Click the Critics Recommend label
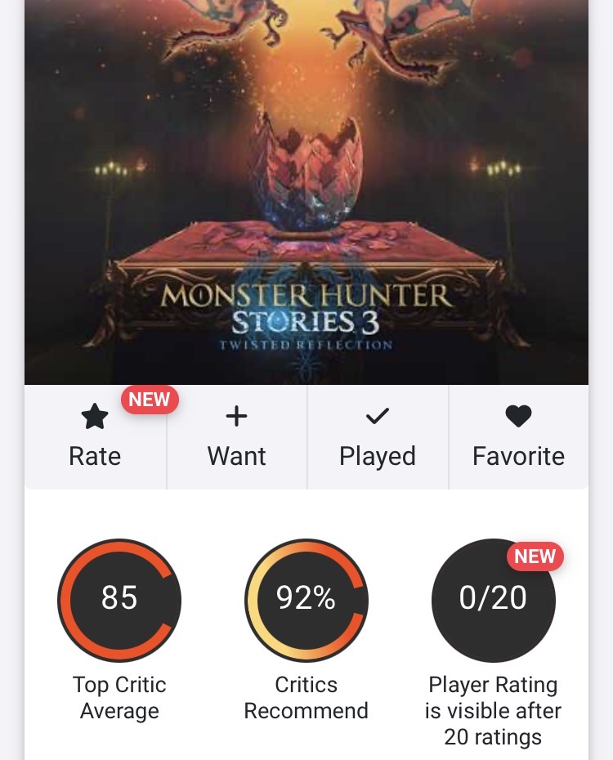Viewport: 613px width, 760px height. [306, 698]
